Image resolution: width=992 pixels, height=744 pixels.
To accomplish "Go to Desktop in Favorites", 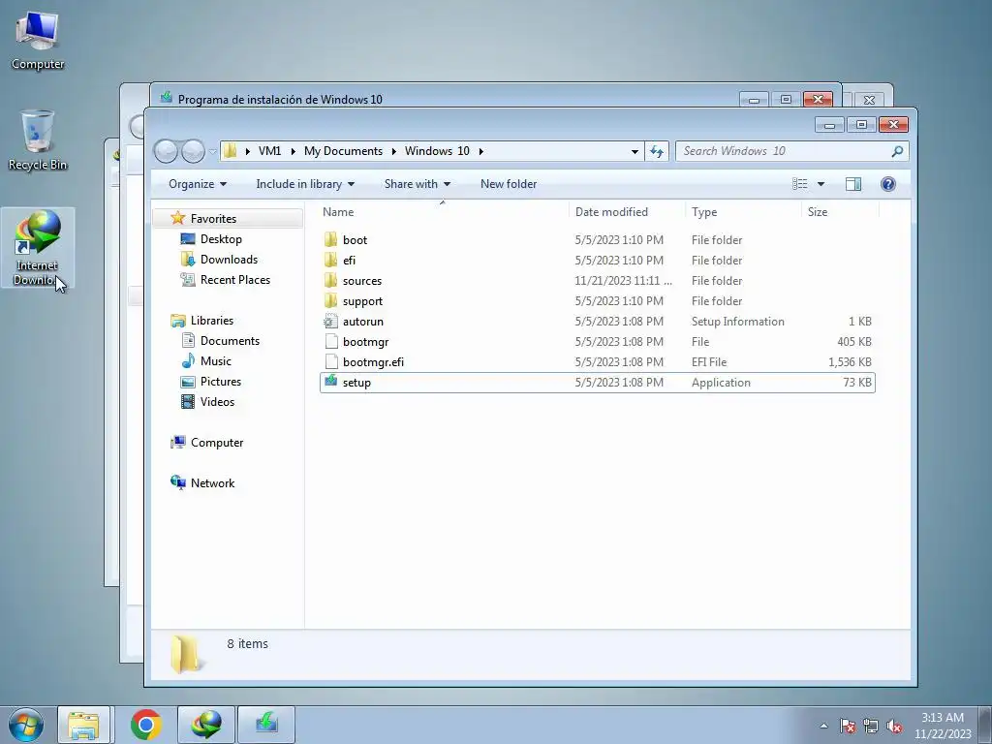I will 221,239.
